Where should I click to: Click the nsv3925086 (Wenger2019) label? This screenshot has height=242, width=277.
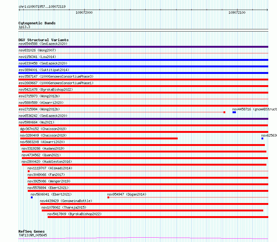pos(49,181)
